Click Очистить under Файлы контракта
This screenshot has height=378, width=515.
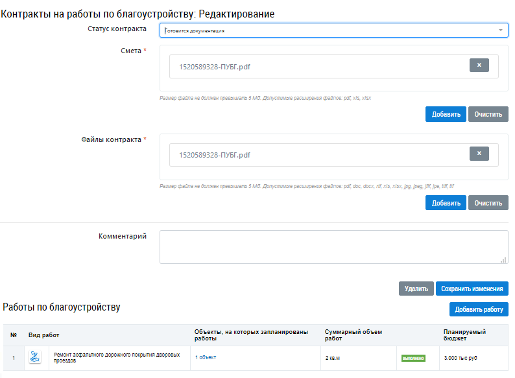pyautogui.click(x=488, y=203)
